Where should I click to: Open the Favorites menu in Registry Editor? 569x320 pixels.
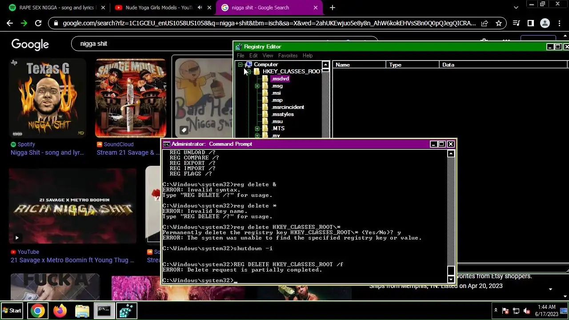(288, 56)
